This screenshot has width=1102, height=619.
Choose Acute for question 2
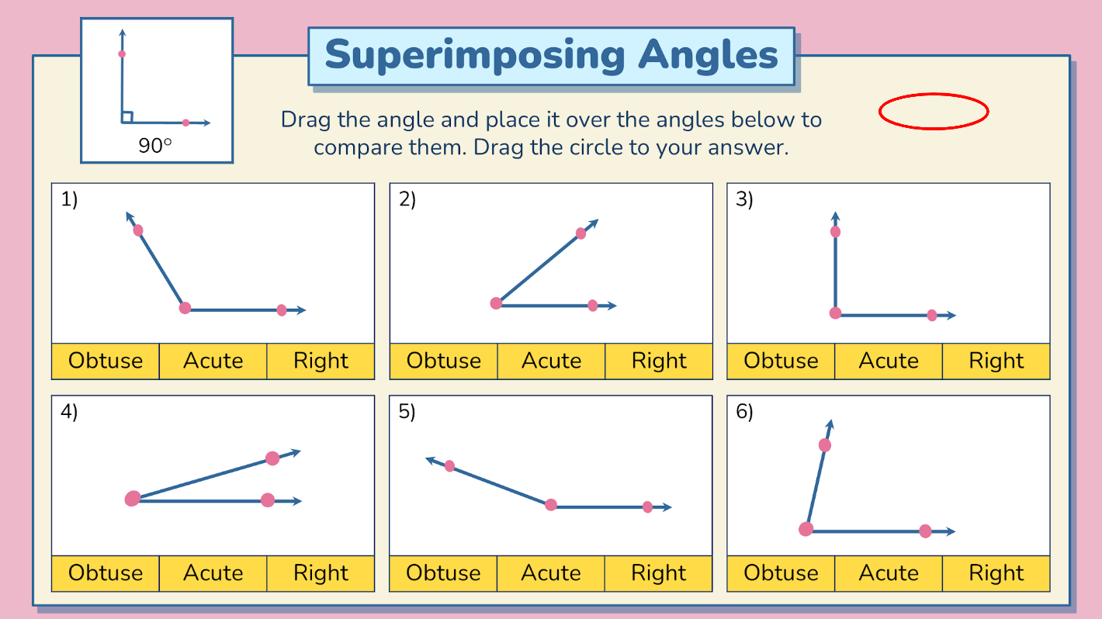click(x=551, y=361)
